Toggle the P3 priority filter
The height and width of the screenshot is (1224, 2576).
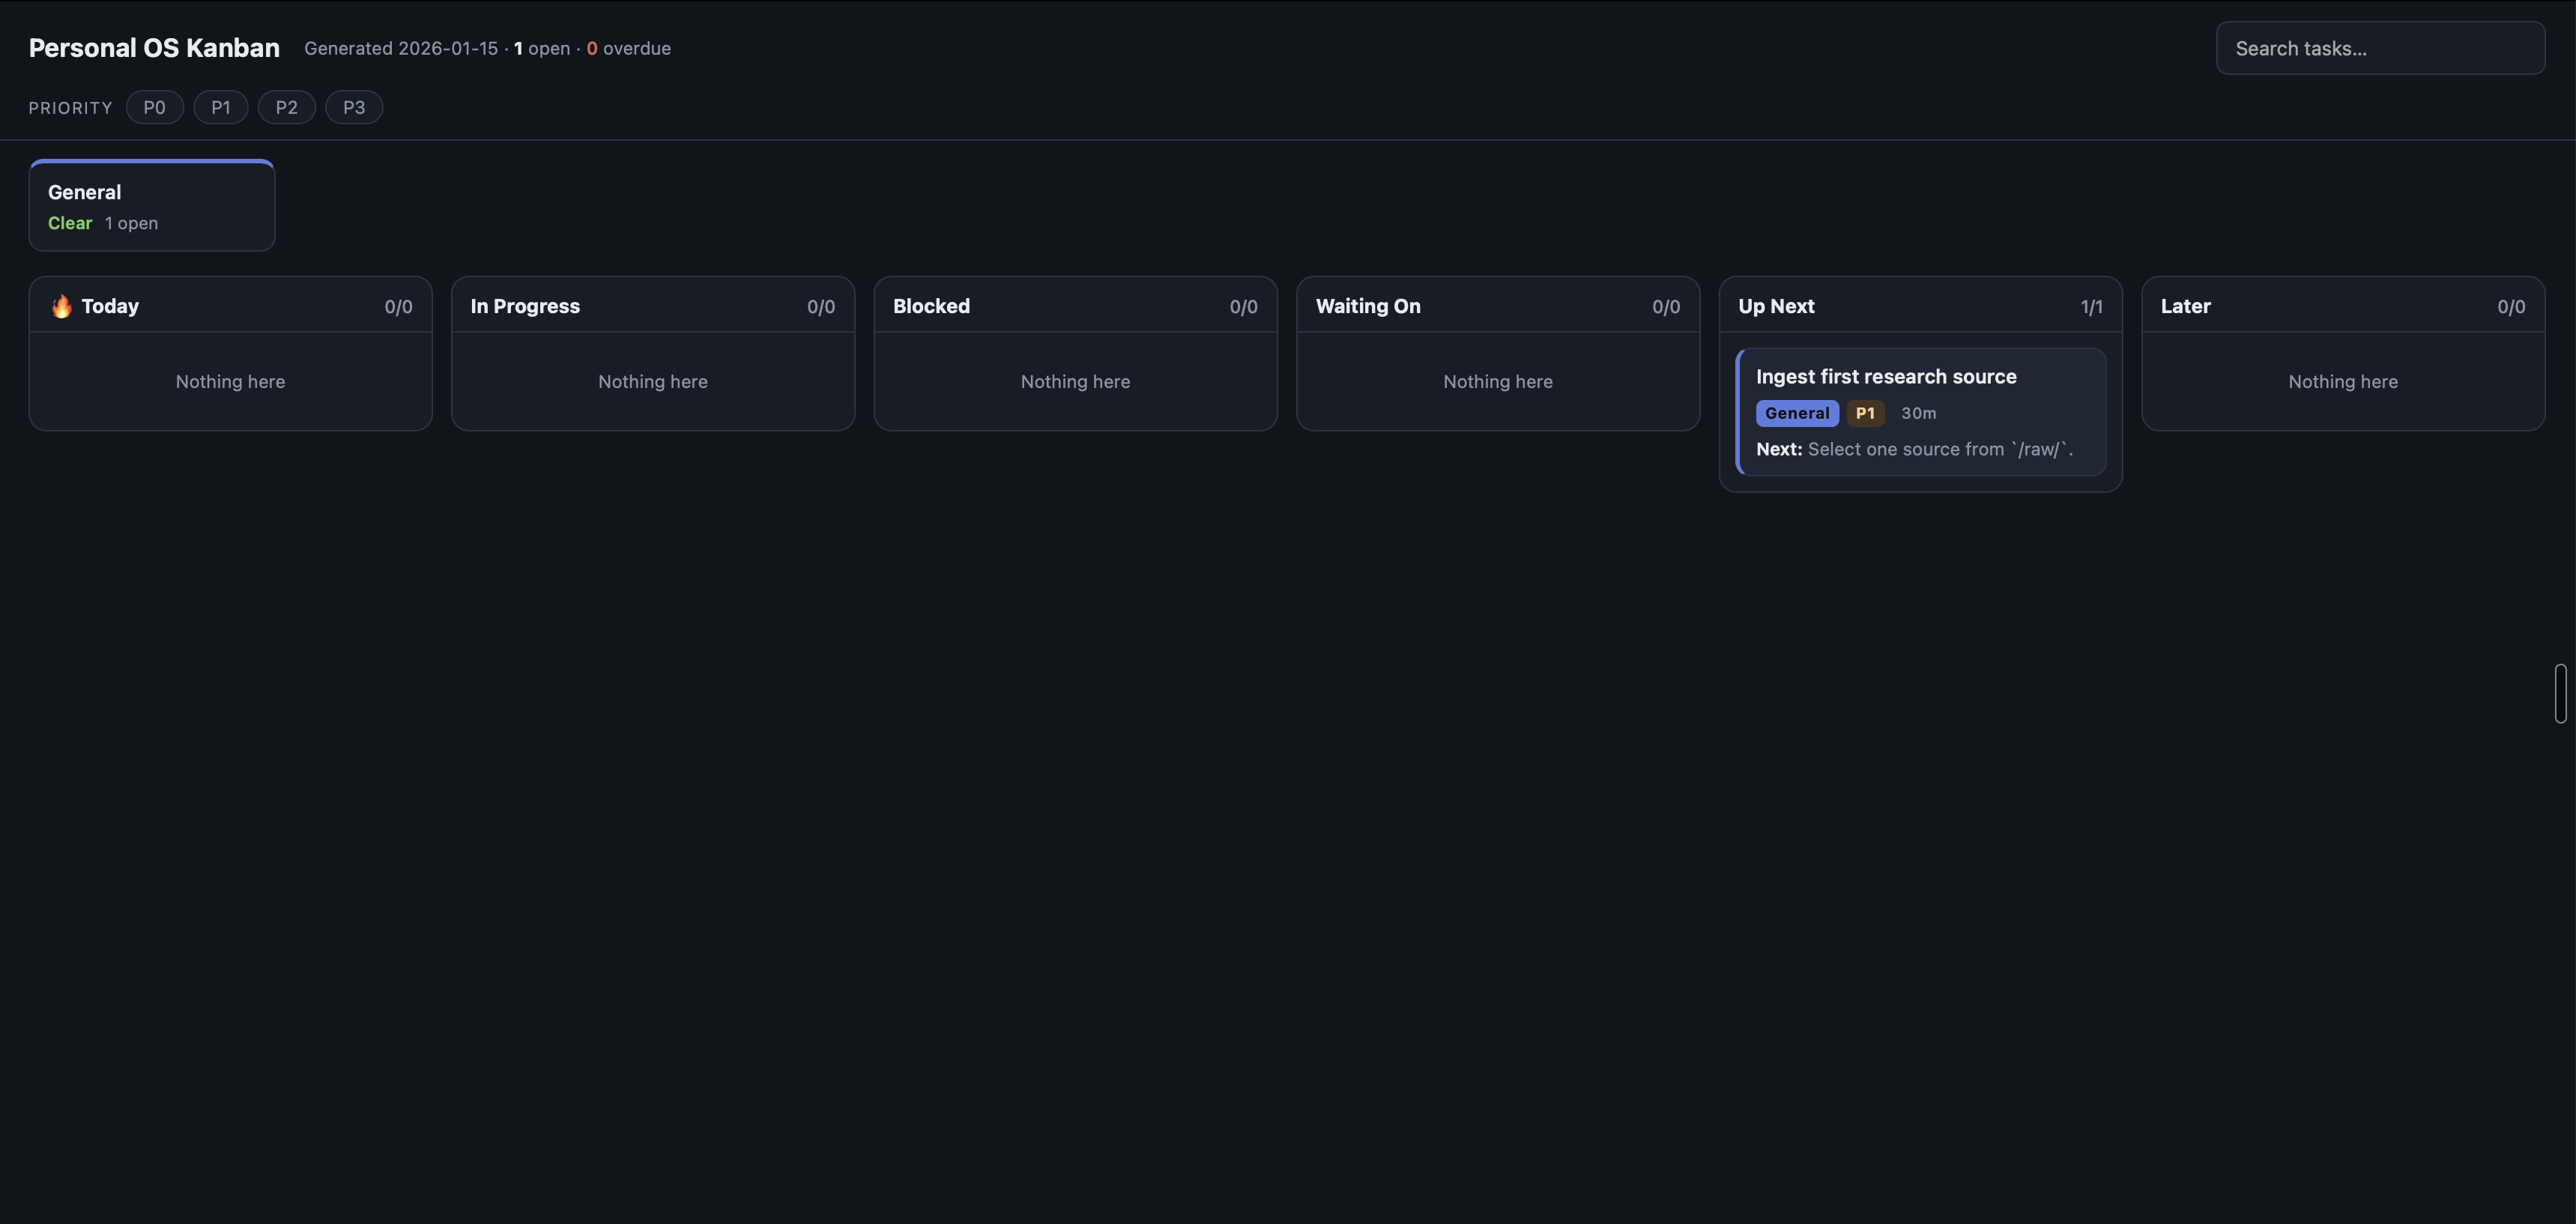tap(354, 107)
